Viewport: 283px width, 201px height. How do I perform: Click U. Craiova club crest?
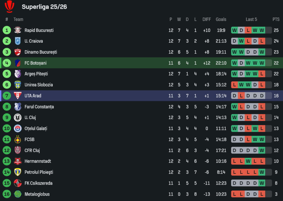(18, 41)
